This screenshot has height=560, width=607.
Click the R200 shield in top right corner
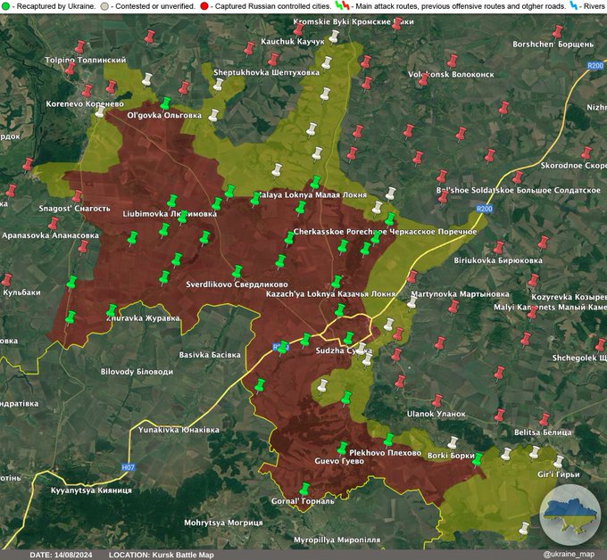(x=595, y=66)
